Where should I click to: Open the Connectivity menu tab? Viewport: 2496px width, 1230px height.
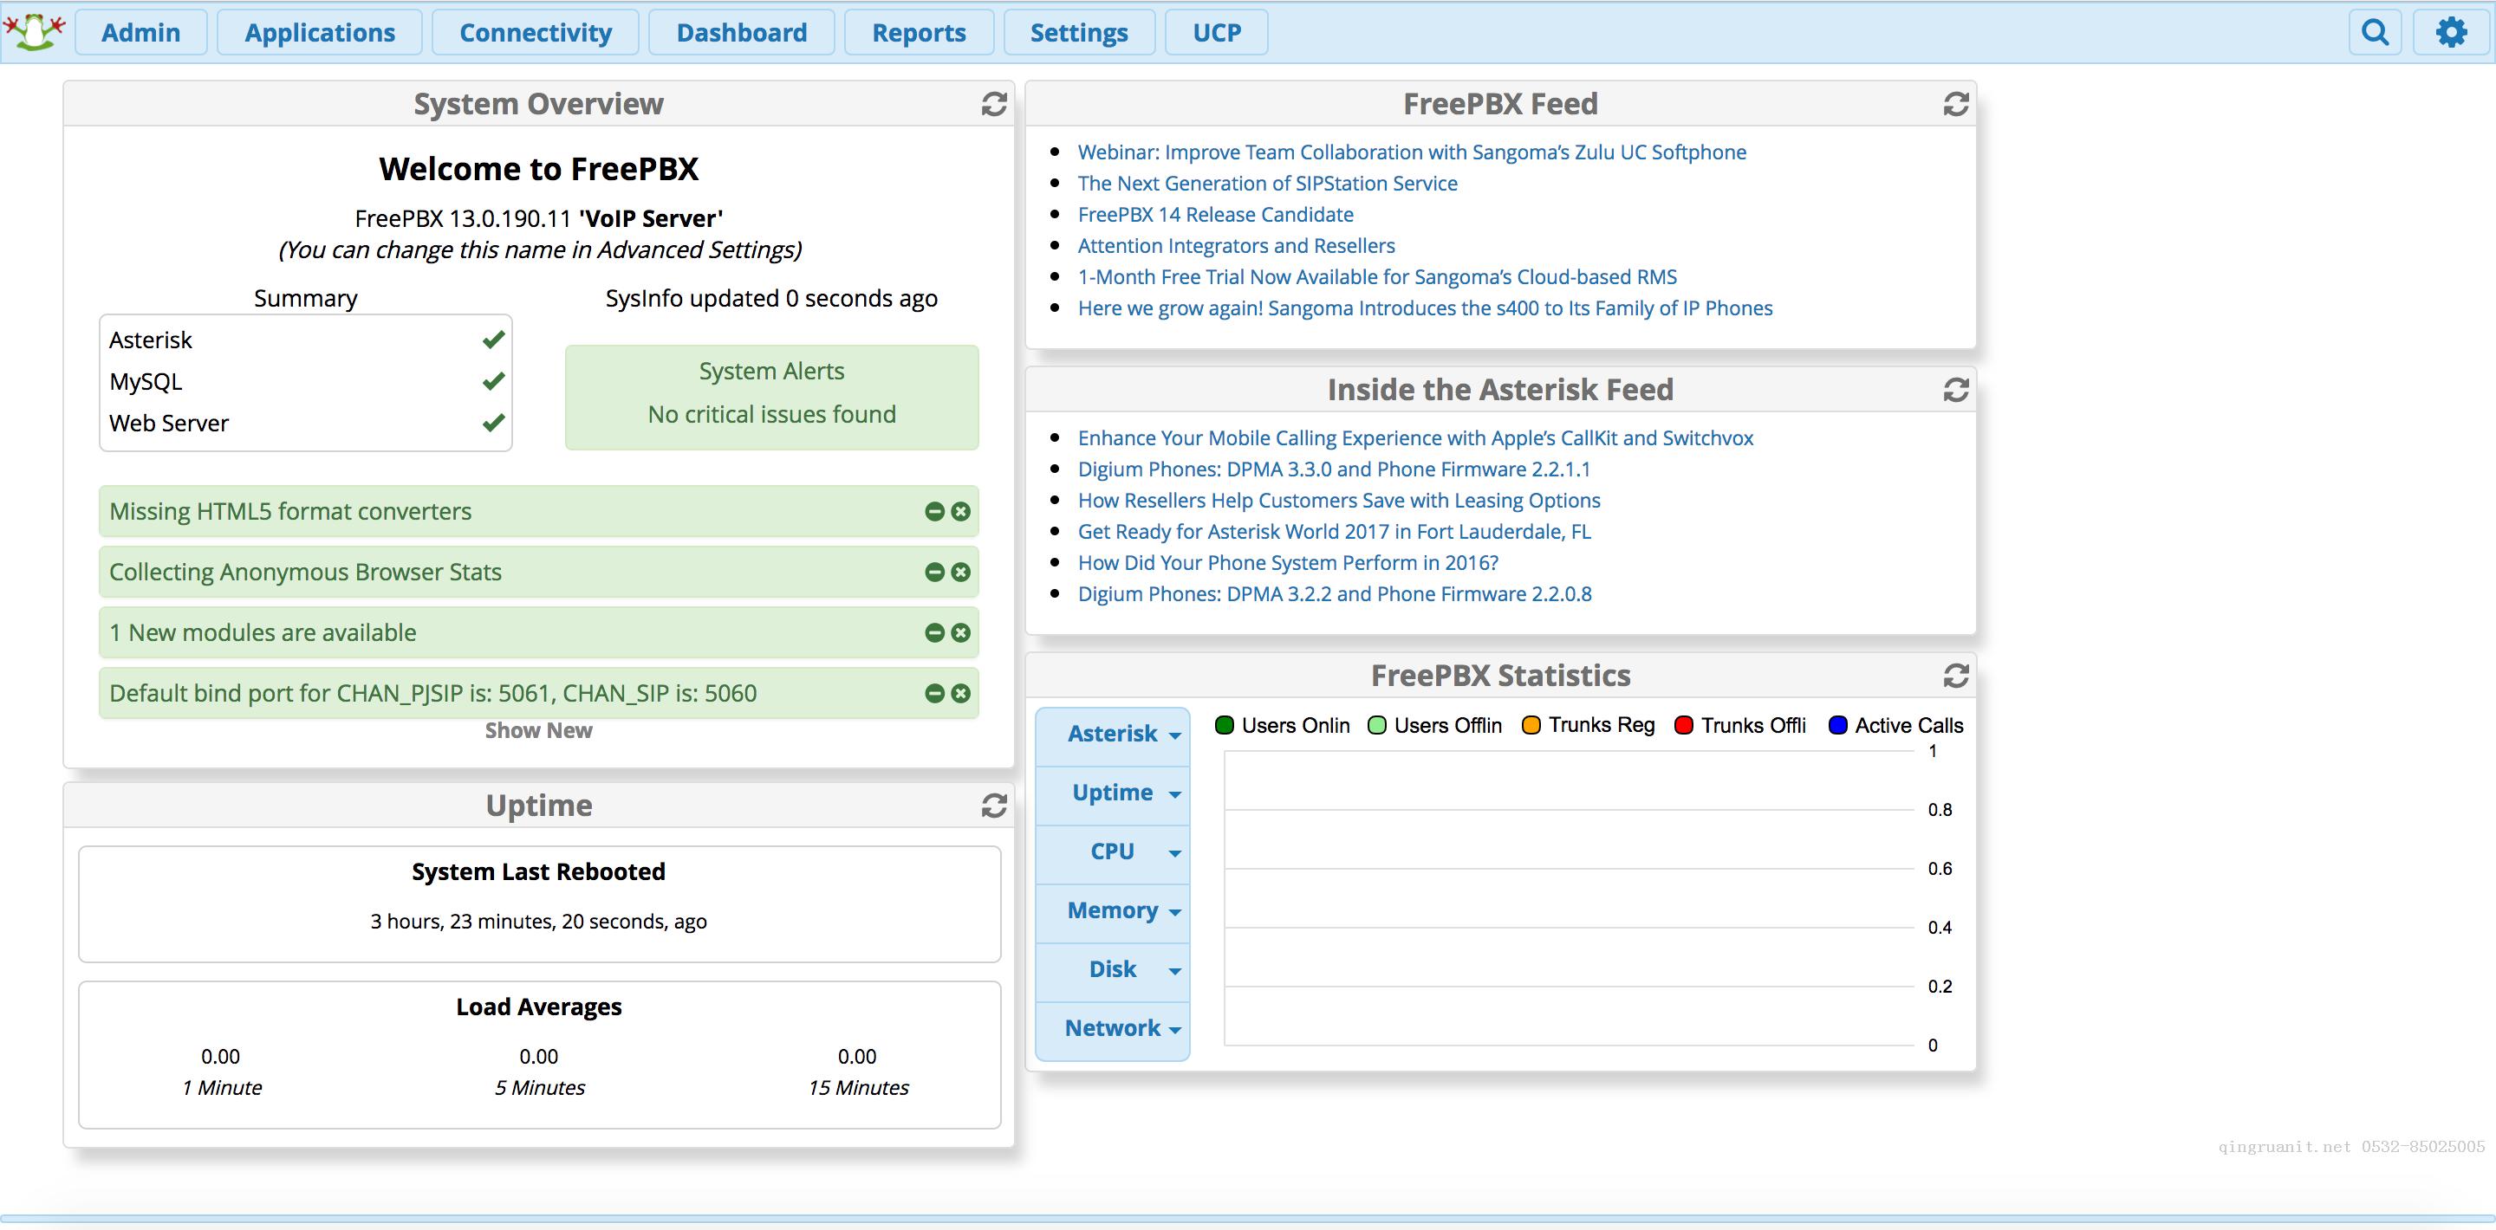533,30
